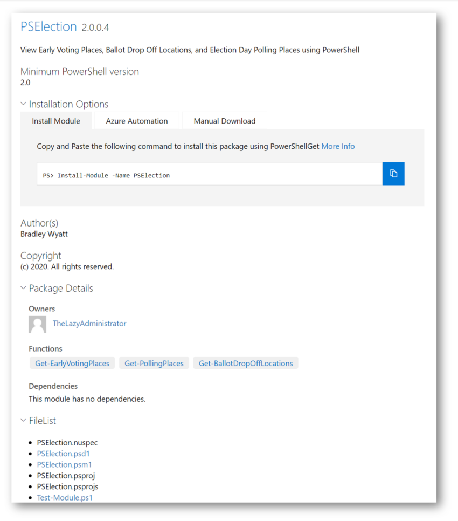Open the More Info link
This screenshot has height=521, width=458.
point(338,146)
